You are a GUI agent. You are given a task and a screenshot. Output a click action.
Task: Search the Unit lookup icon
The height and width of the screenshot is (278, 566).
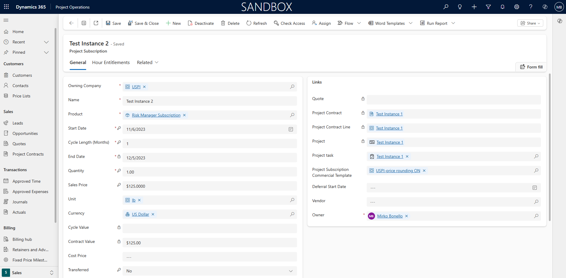pos(292,200)
